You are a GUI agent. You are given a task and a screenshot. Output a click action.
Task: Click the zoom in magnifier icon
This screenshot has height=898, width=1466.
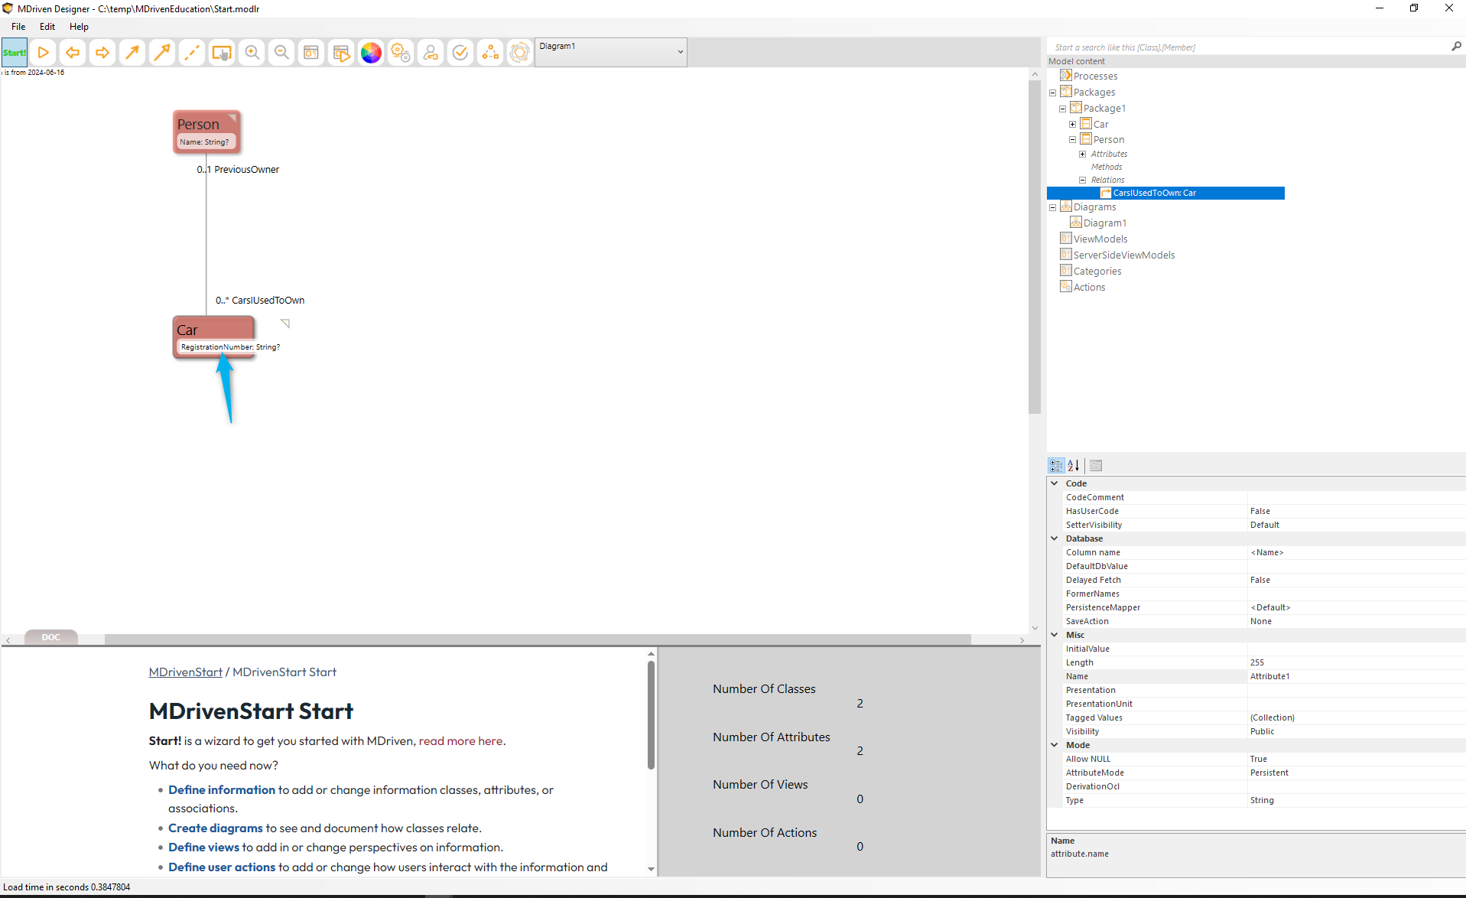coord(252,53)
